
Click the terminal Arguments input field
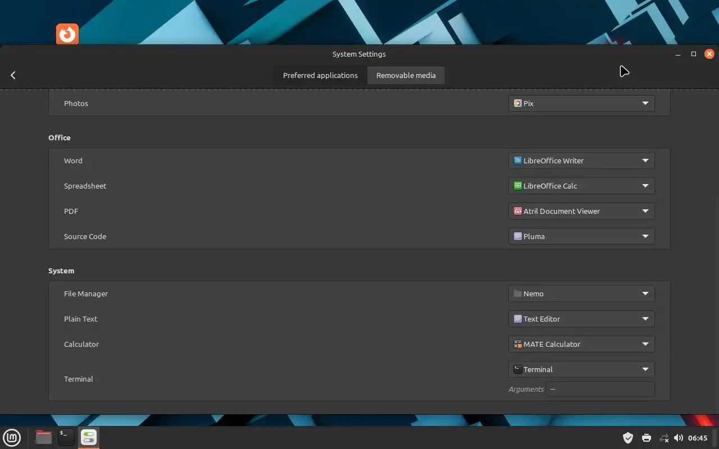(600, 389)
